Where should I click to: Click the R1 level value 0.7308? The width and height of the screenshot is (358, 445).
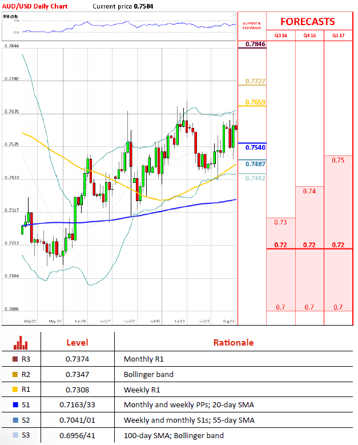77,390
